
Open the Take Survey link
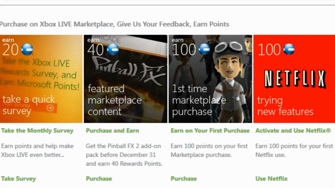click(x=18, y=179)
